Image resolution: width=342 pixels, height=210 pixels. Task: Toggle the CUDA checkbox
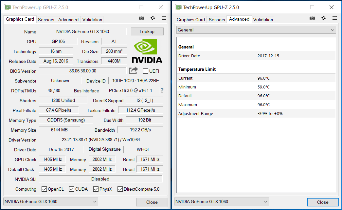coord(72,189)
